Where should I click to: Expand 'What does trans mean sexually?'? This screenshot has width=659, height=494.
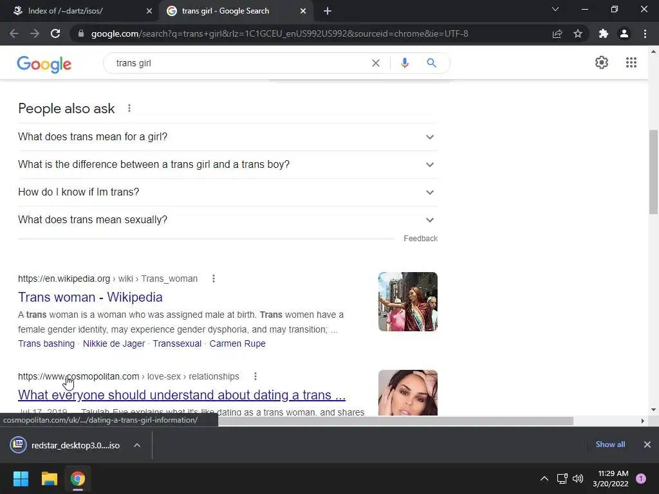[228, 220]
